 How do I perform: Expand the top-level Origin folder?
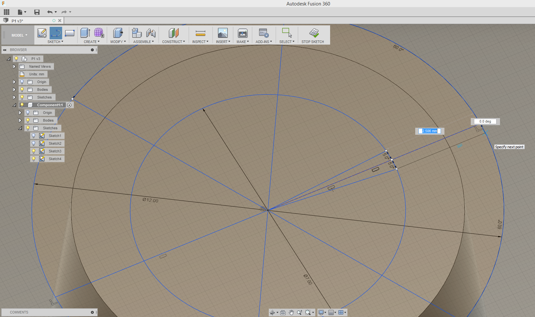14,82
